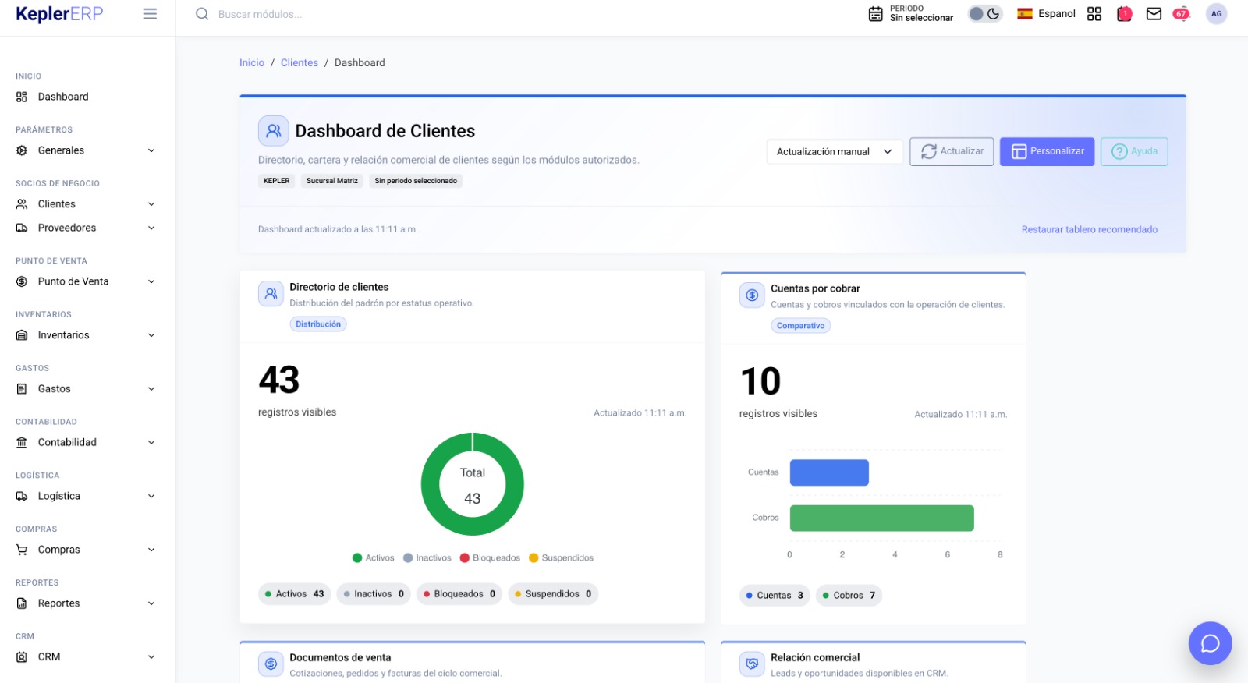Expand the Clientes menu chevron
Viewport: 1248px width, 683px height.
click(151, 204)
